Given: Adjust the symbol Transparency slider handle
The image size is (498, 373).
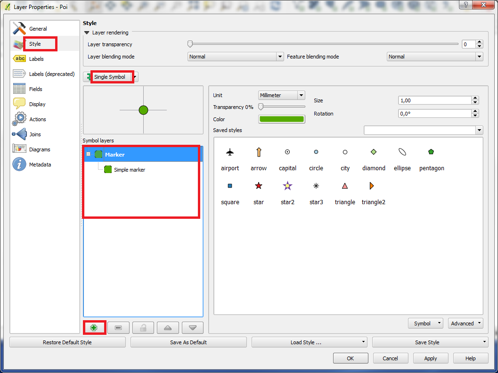Looking at the screenshot, I should pyautogui.click(x=261, y=107).
